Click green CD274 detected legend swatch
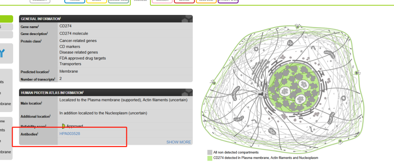This screenshot has height=162, width=394. (x=210, y=158)
